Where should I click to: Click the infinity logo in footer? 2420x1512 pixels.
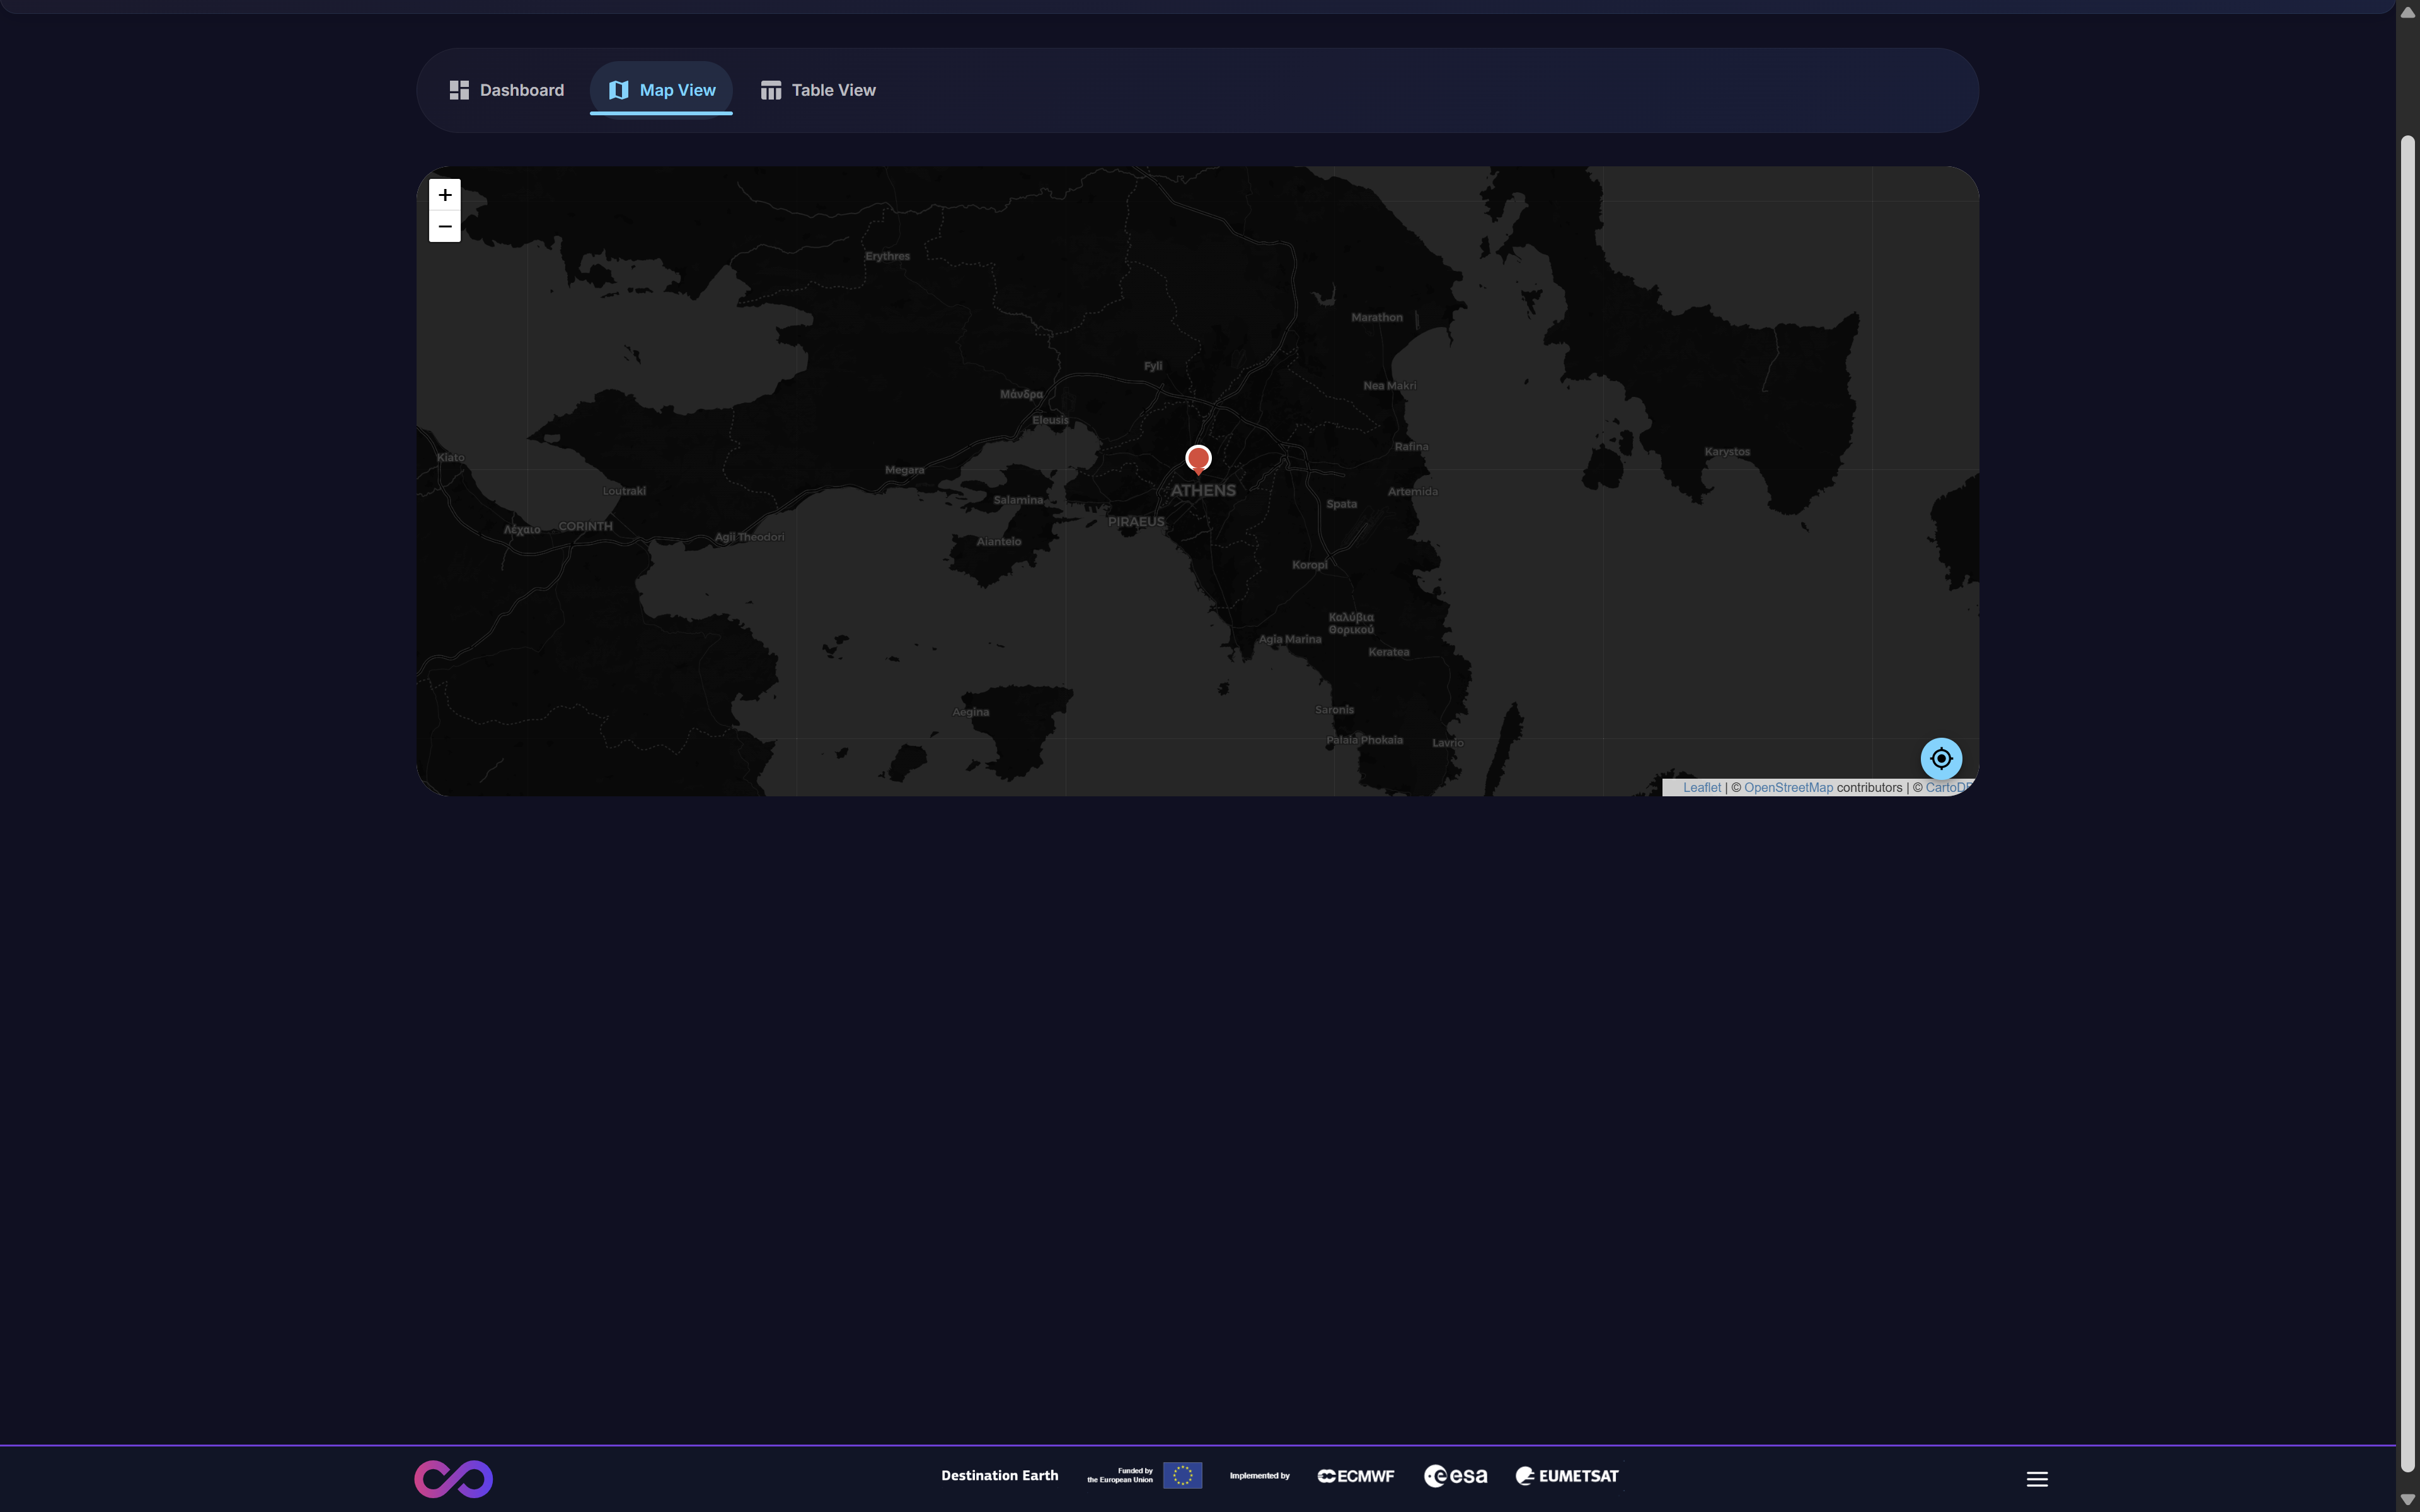click(x=453, y=1478)
